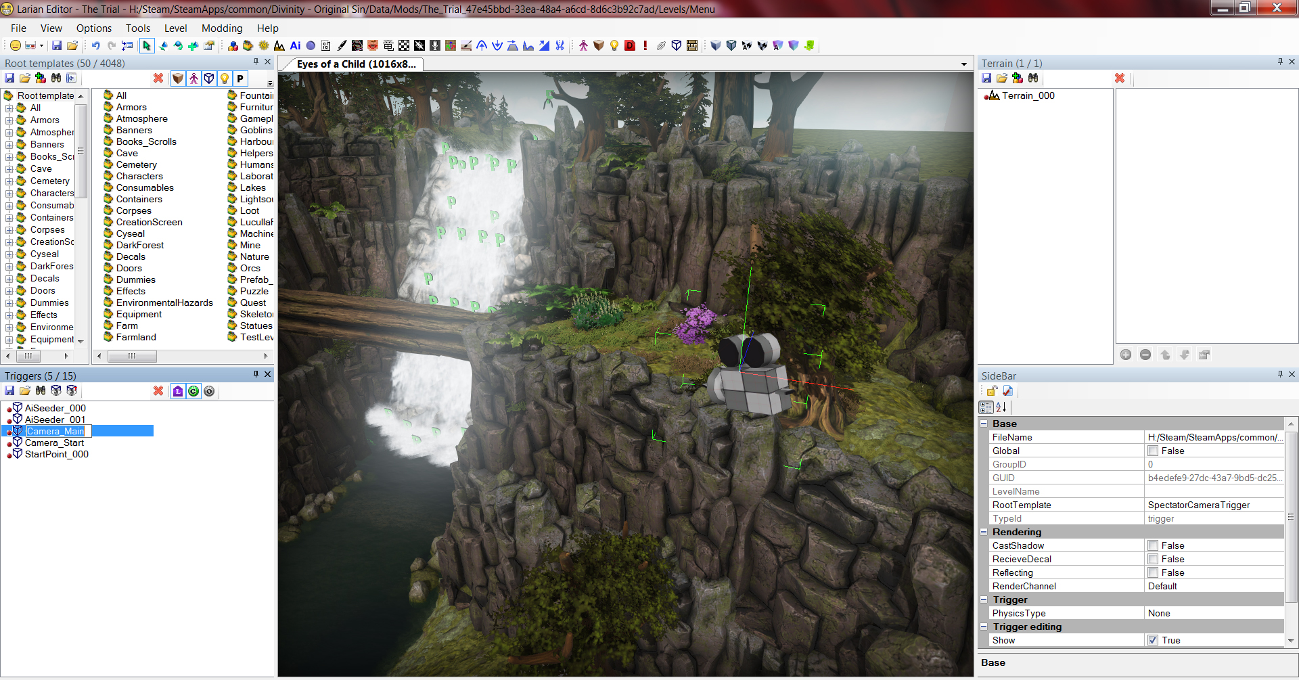
Task: Toggle the light bulb filter in Root templates
Action: (225, 78)
